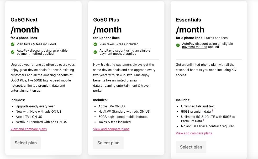
Task: Click "View and compare plans" under Go5G Plus
Action: (111, 129)
